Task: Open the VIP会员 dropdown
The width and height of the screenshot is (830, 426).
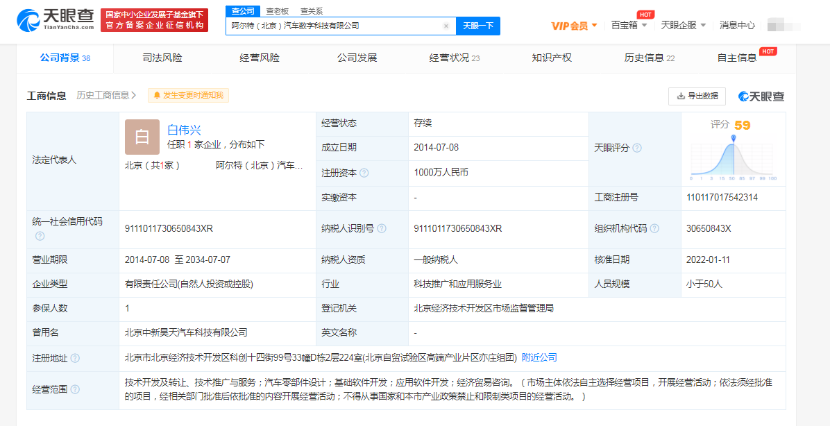Action: [x=575, y=26]
